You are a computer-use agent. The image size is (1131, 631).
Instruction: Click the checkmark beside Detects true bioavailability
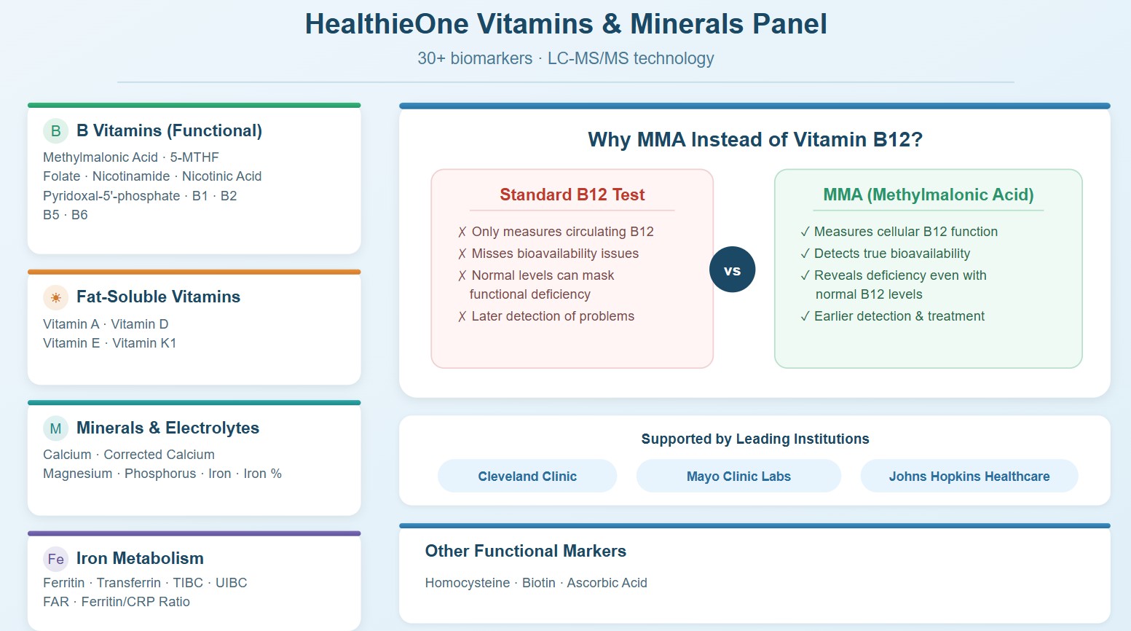(x=805, y=254)
